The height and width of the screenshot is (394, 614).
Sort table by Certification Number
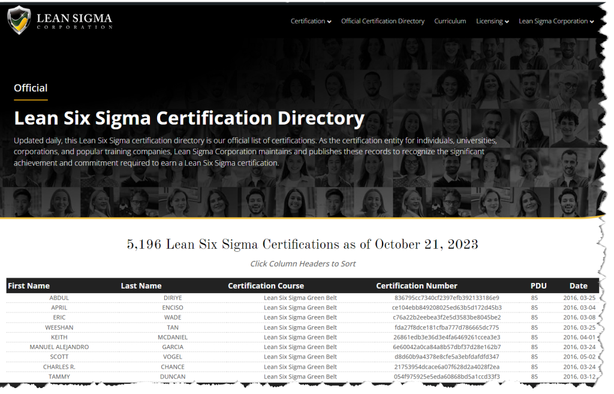(x=417, y=285)
